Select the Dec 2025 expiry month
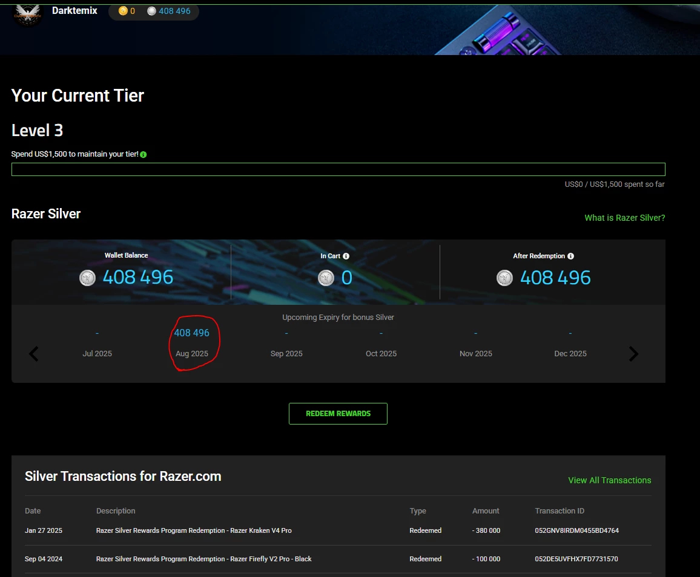 point(570,354)
